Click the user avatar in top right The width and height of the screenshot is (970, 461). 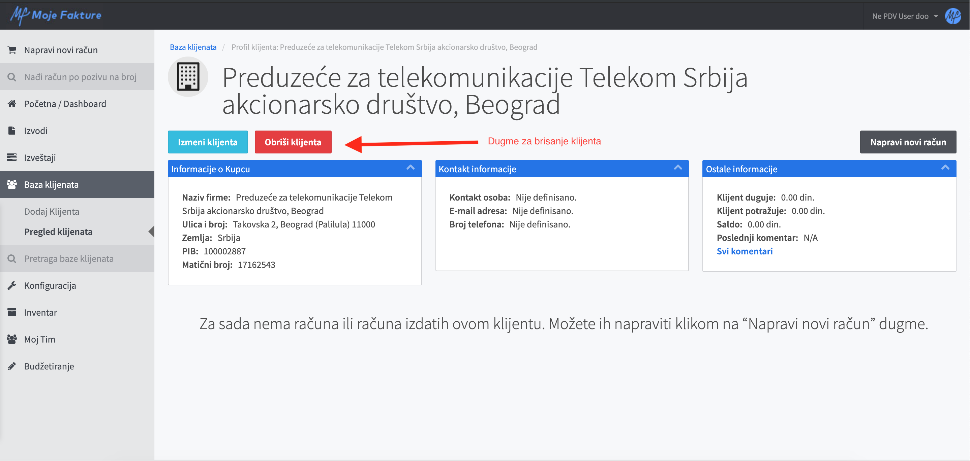tap(953, 16)
